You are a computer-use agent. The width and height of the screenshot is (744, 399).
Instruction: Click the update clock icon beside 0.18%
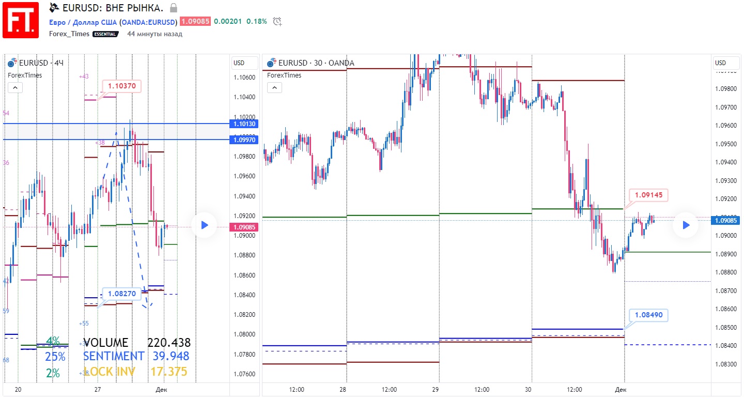[x=277, y=22]
